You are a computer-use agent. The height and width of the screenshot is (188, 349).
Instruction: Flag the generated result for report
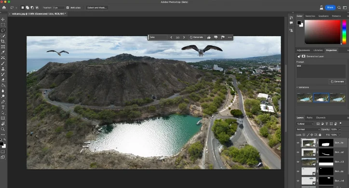coord(223,38)
